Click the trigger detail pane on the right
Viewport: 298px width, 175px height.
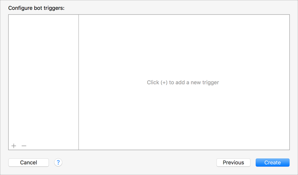tap(184, 82)
